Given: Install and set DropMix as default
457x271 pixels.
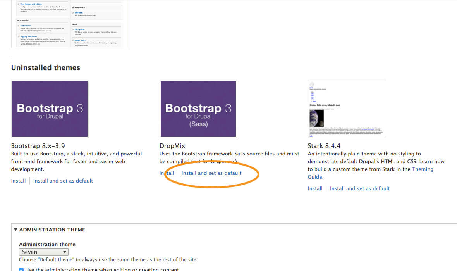Looking at the screenshot, I should (211, 173).
